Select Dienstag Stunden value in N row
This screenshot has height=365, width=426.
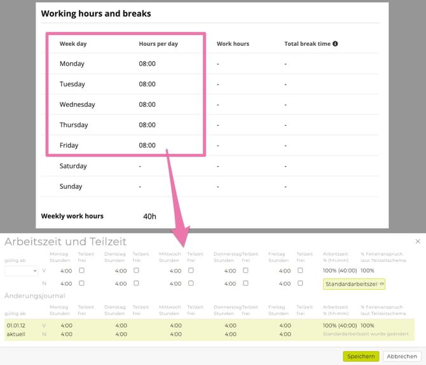(x=120, y=284)
